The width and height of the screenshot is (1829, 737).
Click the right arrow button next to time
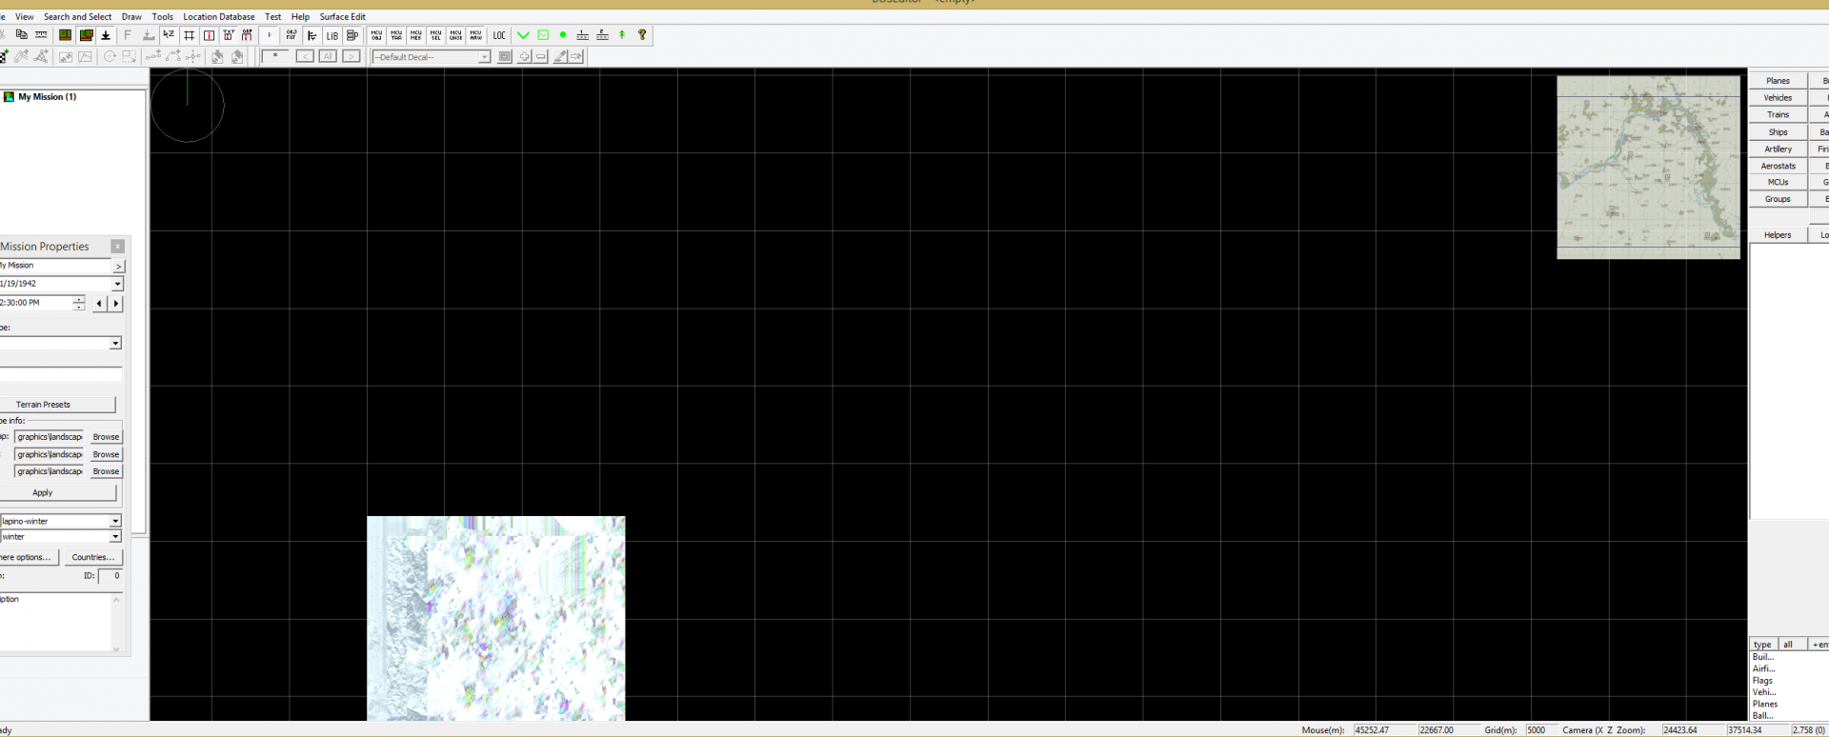coord(116,303)
